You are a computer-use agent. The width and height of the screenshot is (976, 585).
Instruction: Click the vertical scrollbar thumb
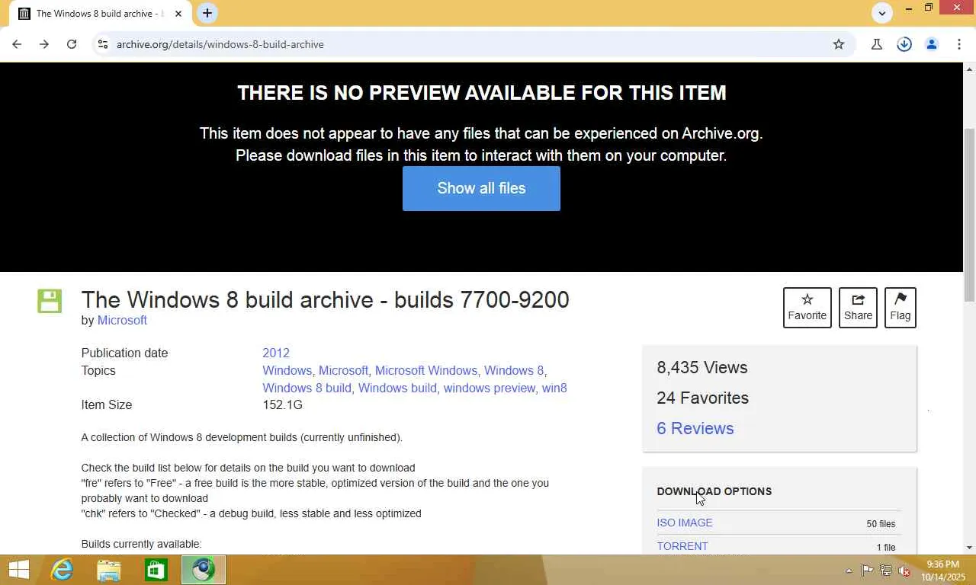970,215
